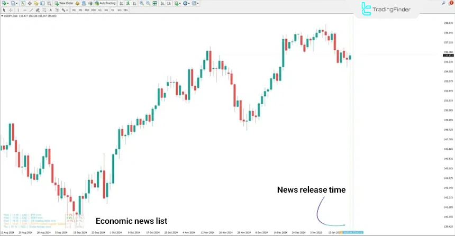Screen dimensions: 455x236
Task: Click the highlighted news time on the time axis
Action: click(x=353, y=232)
